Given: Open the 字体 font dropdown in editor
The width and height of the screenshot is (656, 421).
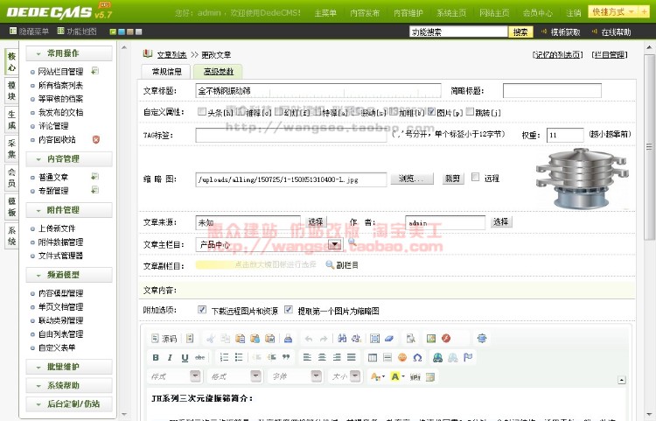Looking at the screenshot, I should 317,376.
